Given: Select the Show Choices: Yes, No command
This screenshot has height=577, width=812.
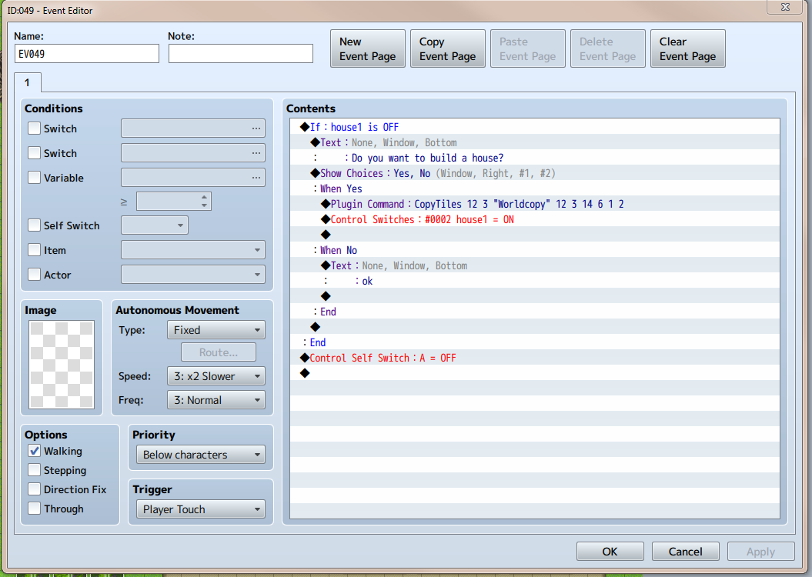Looking at the screenshot, I should 534,173.
